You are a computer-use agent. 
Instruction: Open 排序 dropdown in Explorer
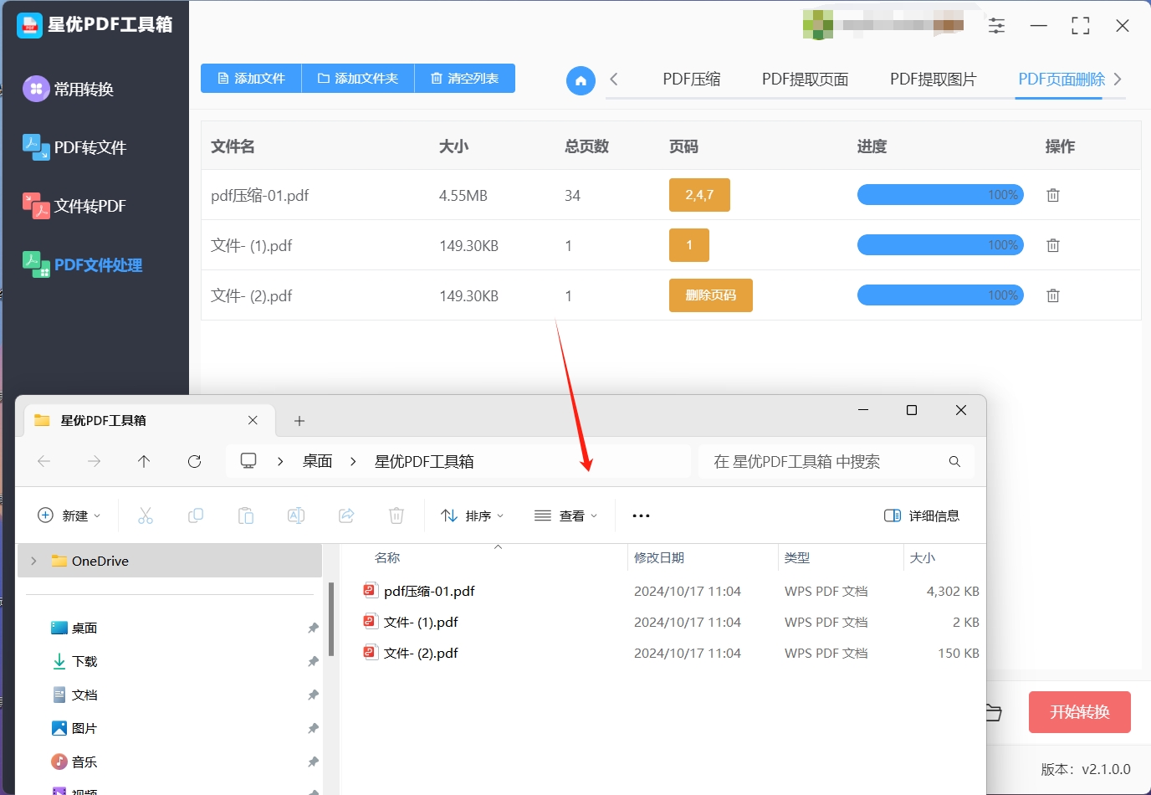click(472, 515)
